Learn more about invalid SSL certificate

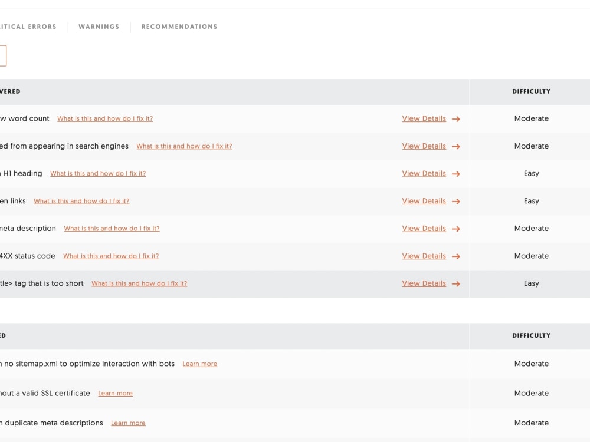(x=115, y=393)
